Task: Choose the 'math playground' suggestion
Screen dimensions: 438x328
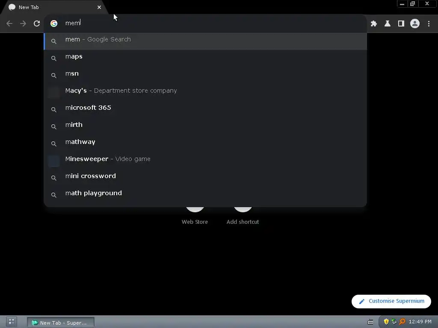Action: click(x=205, y=195)
